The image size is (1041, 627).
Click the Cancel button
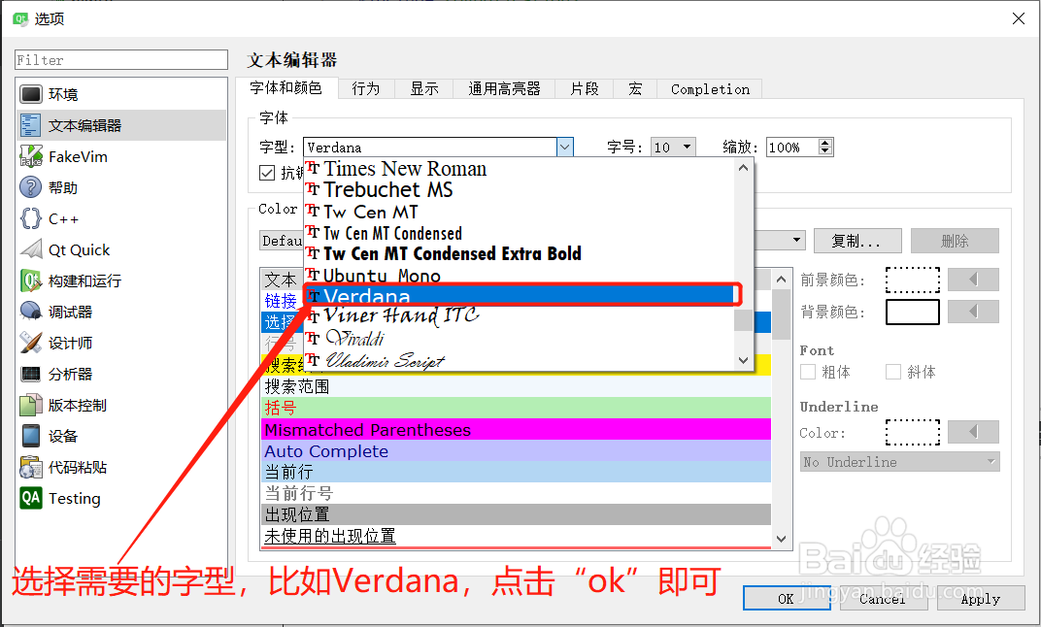883,599
